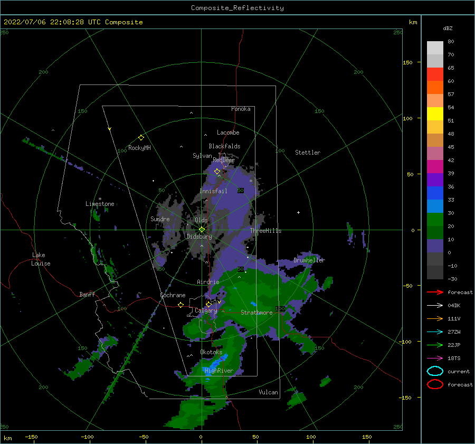Image resolution: width=475 pixels, height=444 pixels.
Task: Click the green 20 dBZ color swatch
Action: 435,219
